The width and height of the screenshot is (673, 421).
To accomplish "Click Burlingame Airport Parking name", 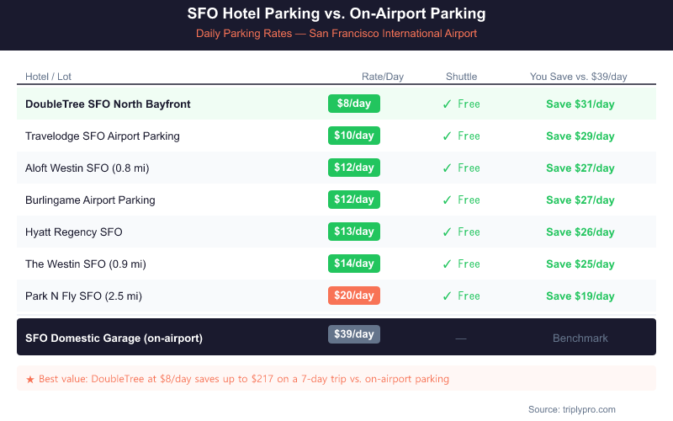I will pyautogui.click(x=90, y=200).
